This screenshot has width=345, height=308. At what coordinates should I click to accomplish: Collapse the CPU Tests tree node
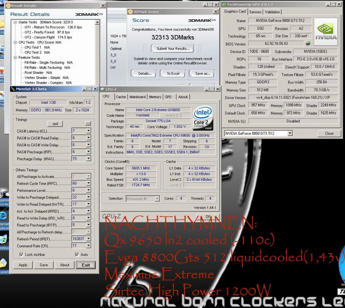15,42
